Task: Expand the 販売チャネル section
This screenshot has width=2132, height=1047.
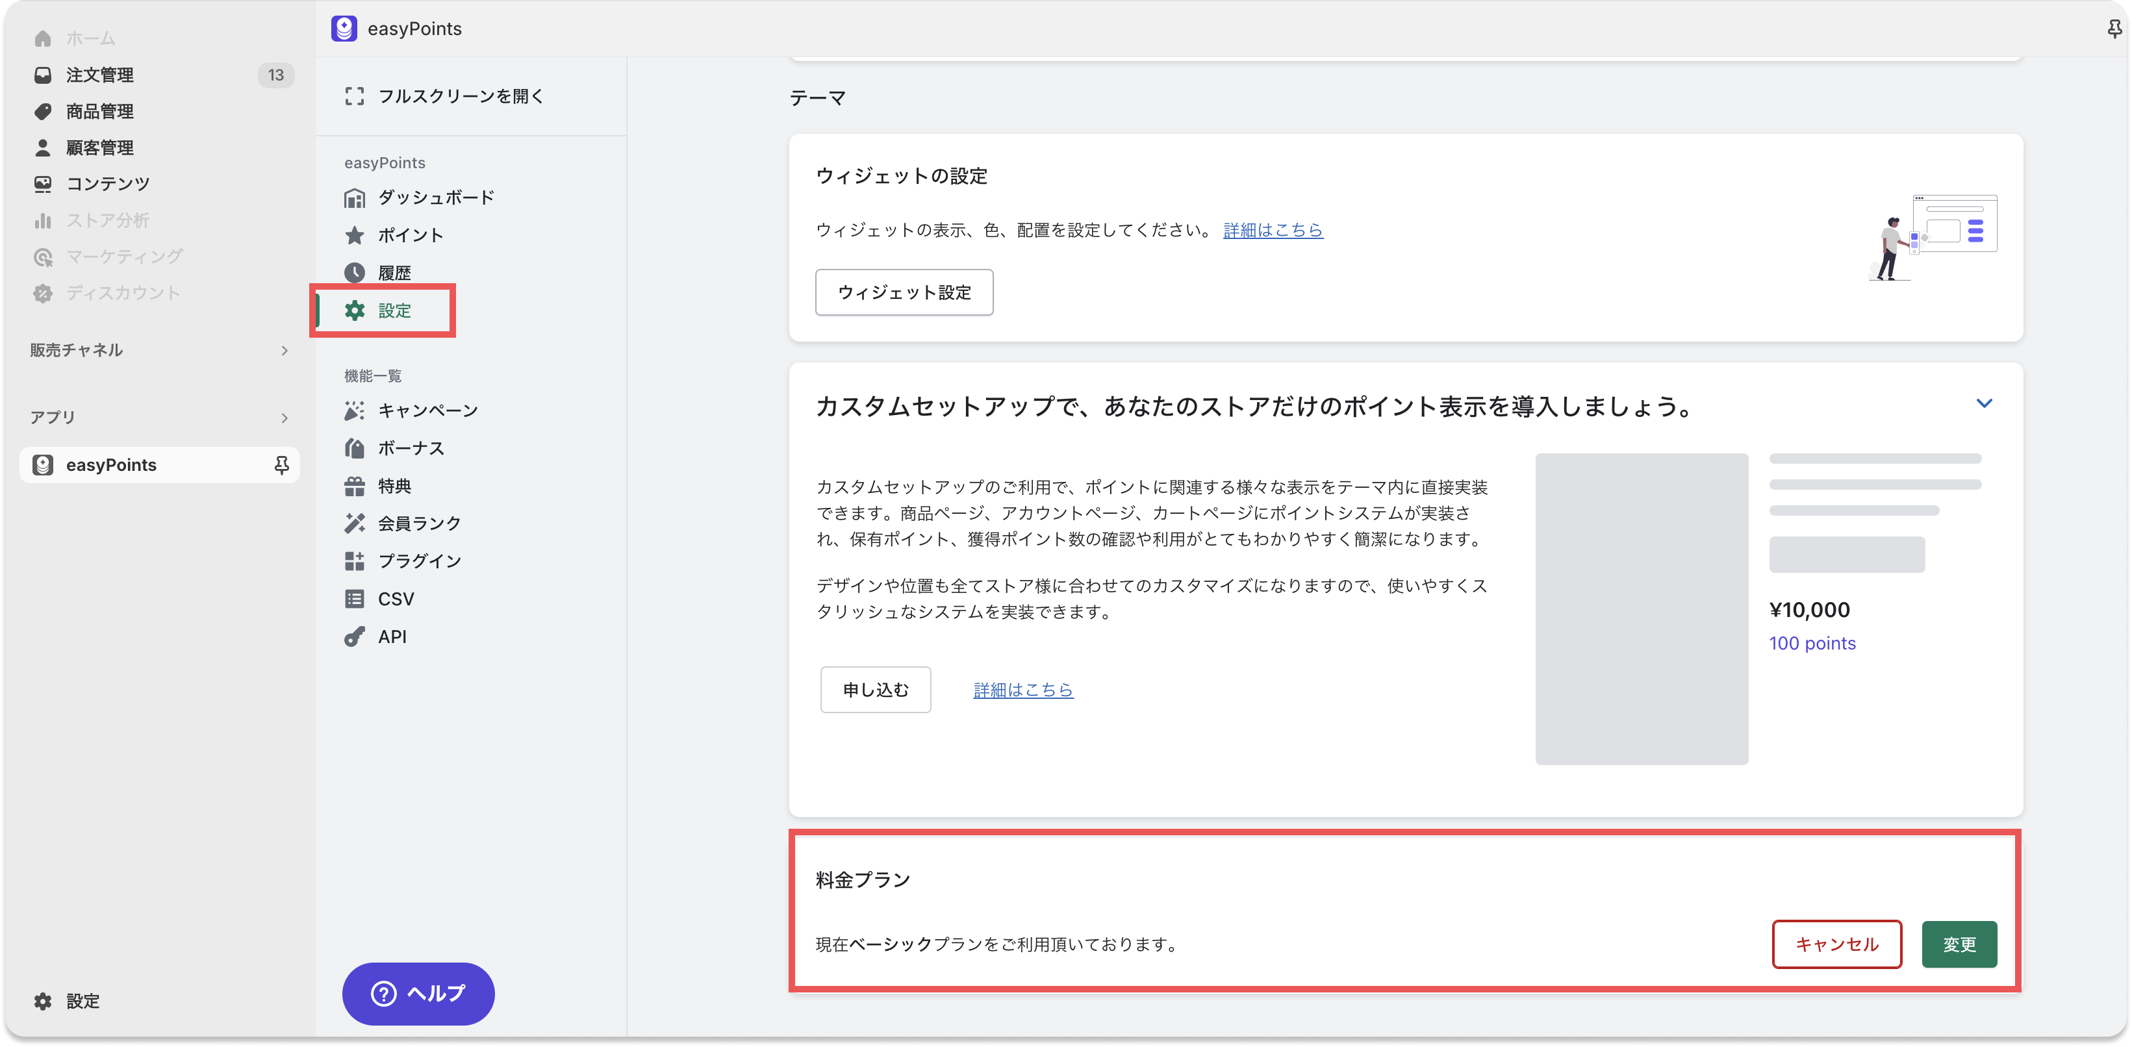Action: click(x=284, y=351)
